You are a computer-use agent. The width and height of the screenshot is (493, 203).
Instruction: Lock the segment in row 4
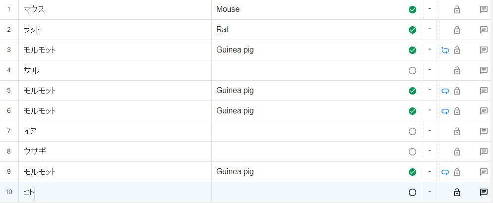point(457,70)
